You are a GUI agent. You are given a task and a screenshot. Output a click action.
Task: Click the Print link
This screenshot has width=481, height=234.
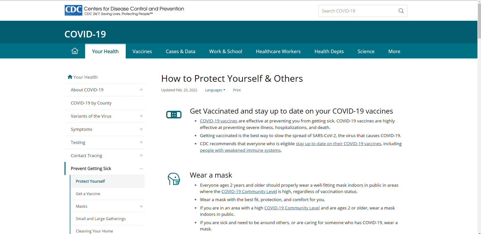(x=237, y=90)
